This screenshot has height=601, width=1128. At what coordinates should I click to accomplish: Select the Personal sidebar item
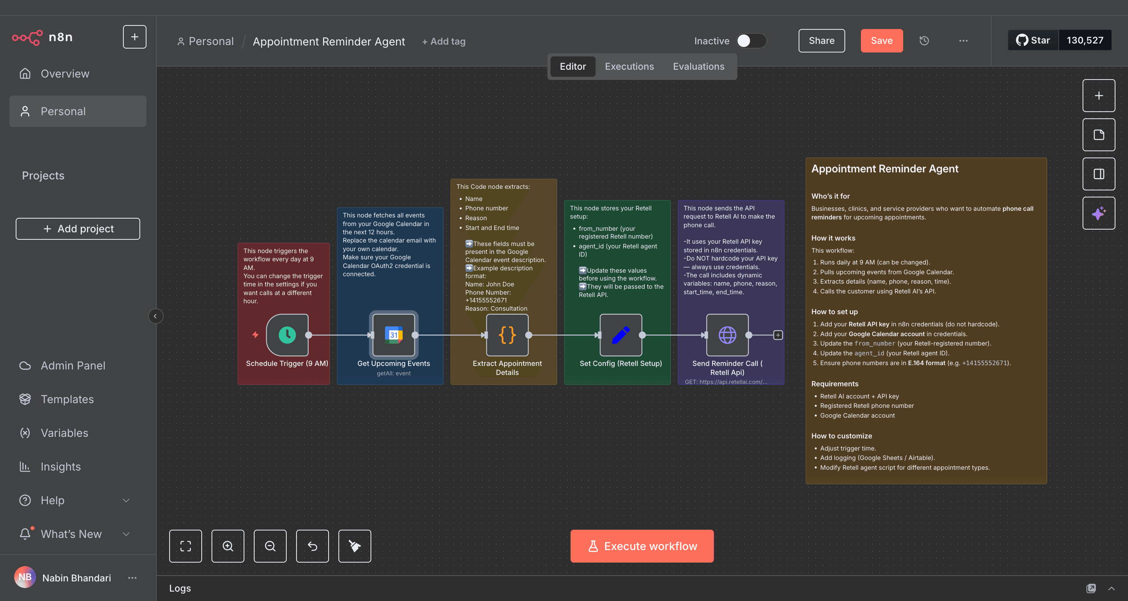tap(78, 111)
